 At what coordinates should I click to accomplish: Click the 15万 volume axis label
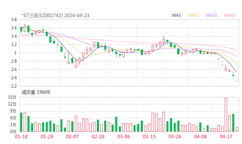coord(12,97)
